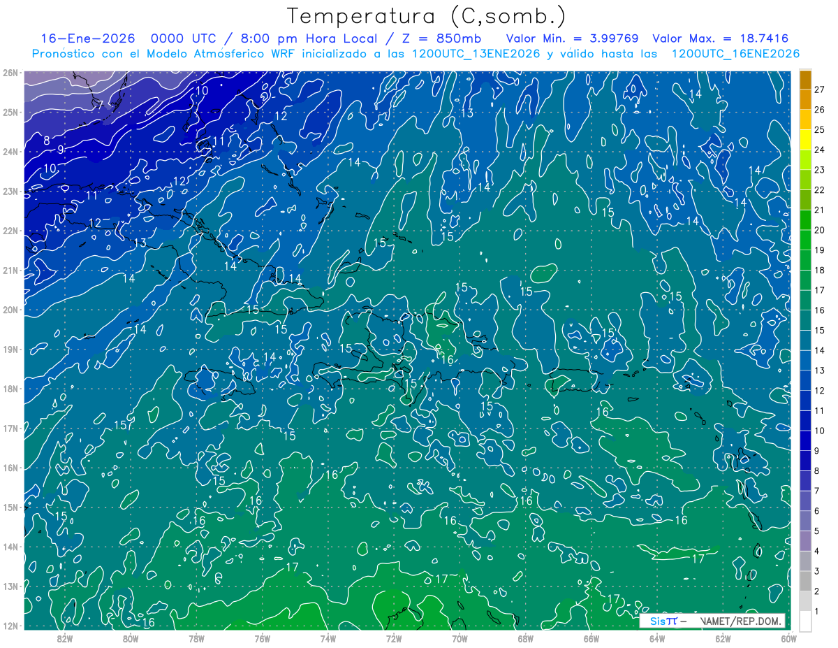Click the contour label '7' on the map

[101, 105]
